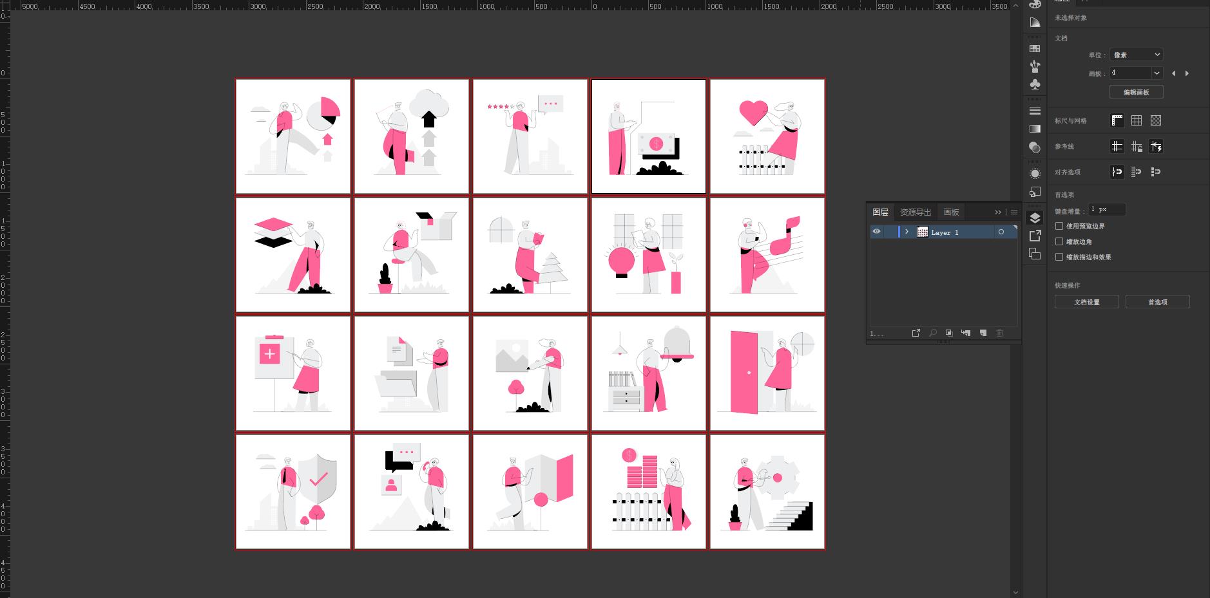This screenshot has width=1210, height=598.
Task: Click 首选项 button
Action: (x=1158, y=302)
